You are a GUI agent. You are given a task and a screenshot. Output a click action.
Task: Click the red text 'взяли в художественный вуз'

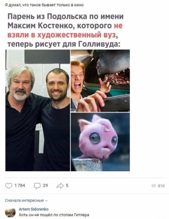62,35
